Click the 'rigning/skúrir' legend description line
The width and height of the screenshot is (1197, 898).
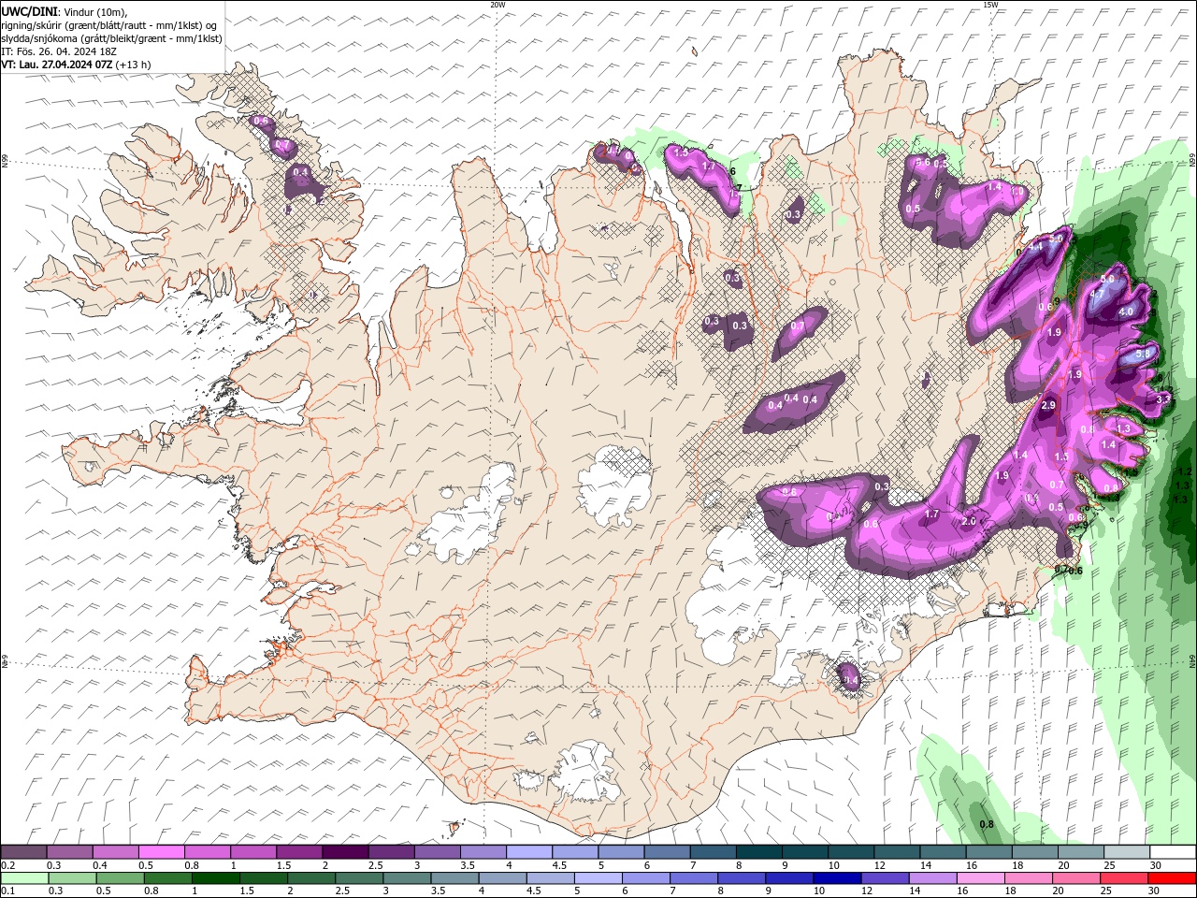coord(108,25)
